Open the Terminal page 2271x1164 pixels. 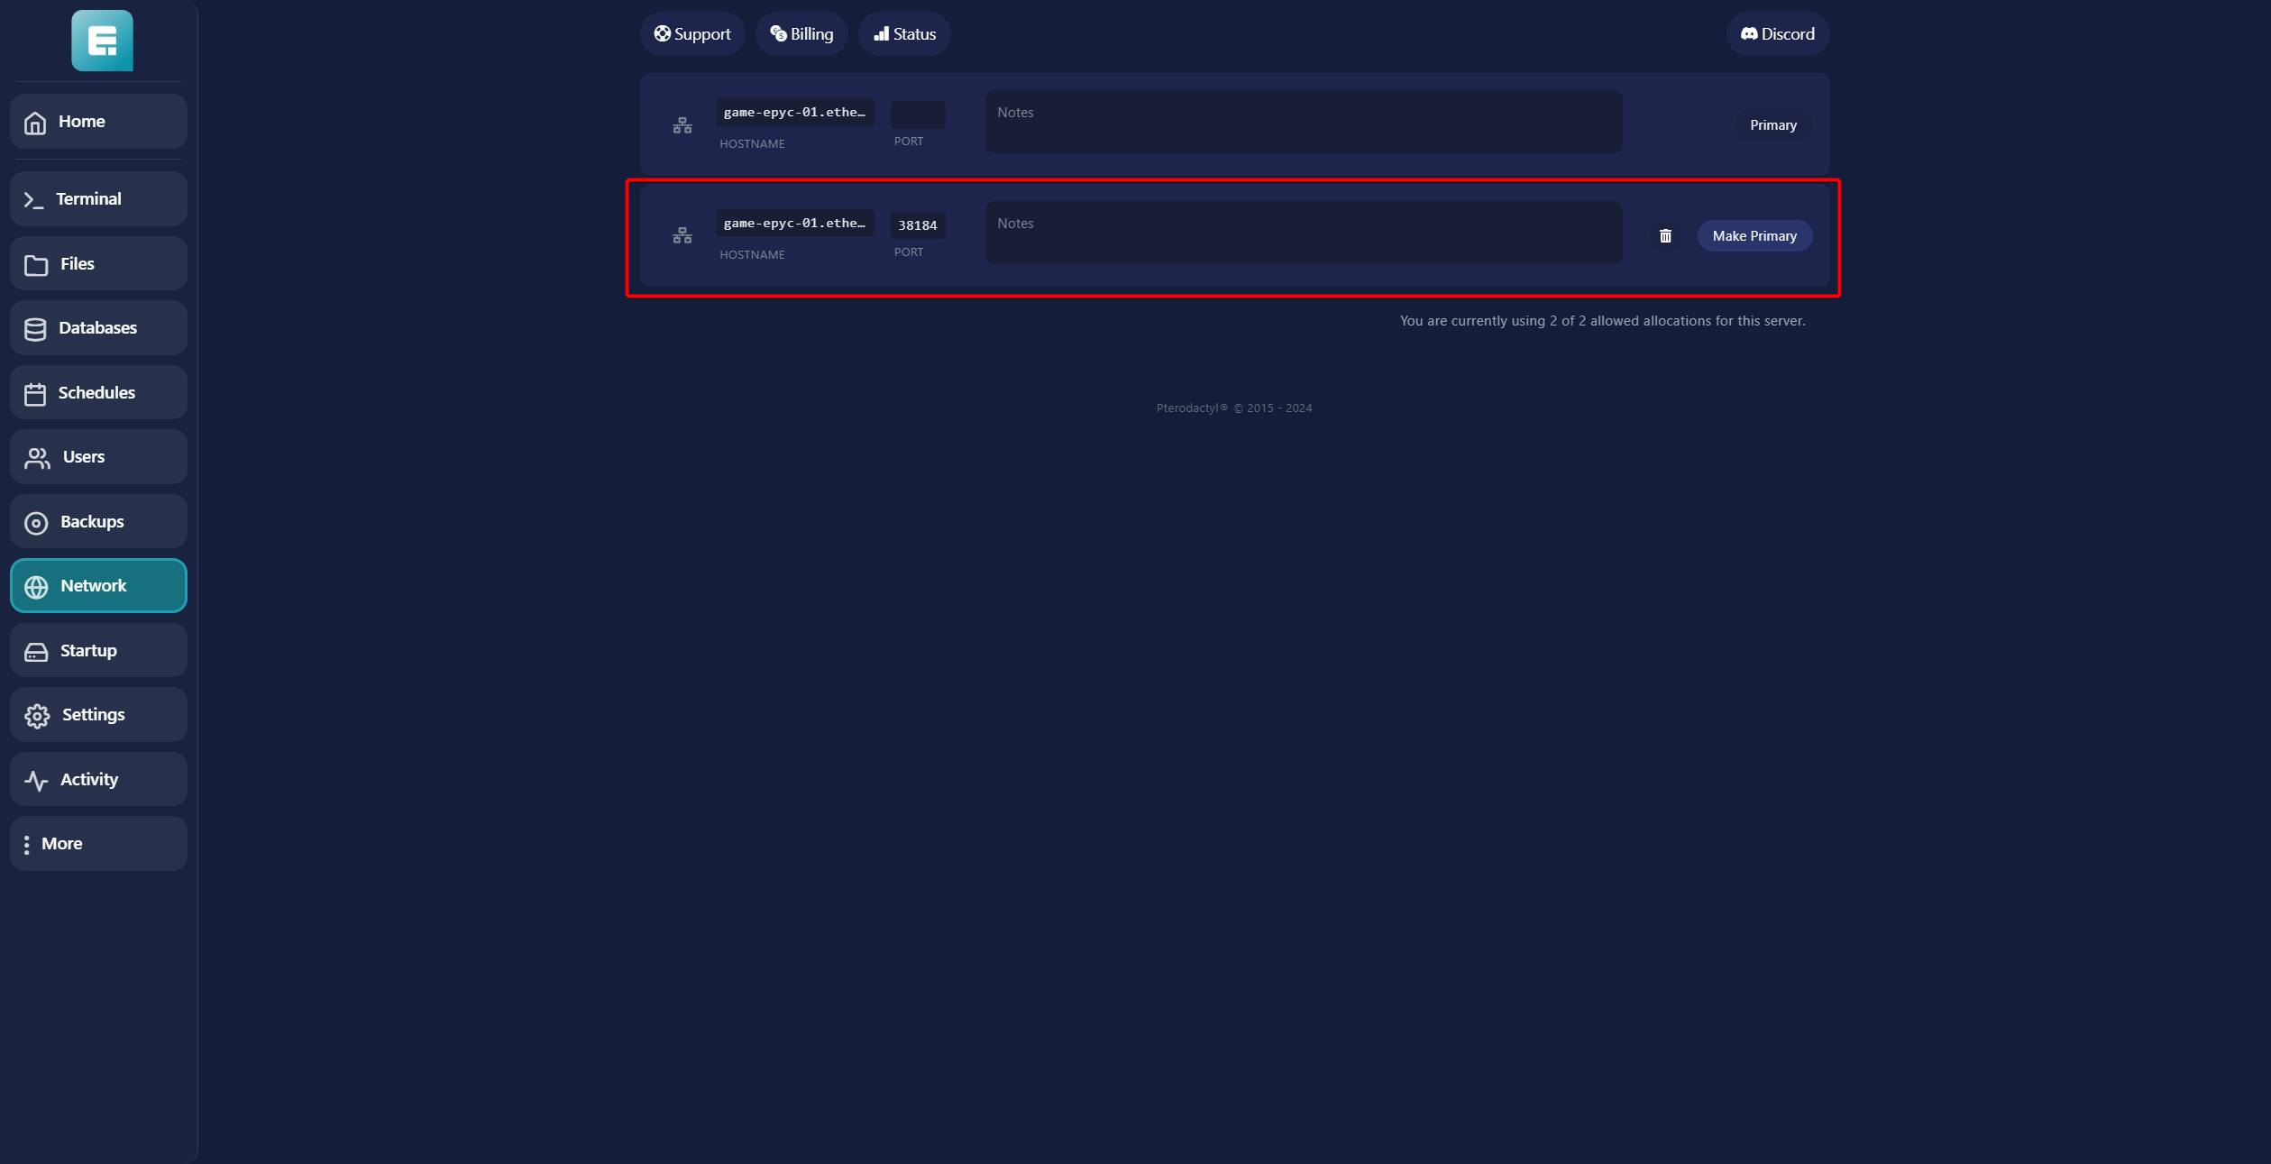98,199
